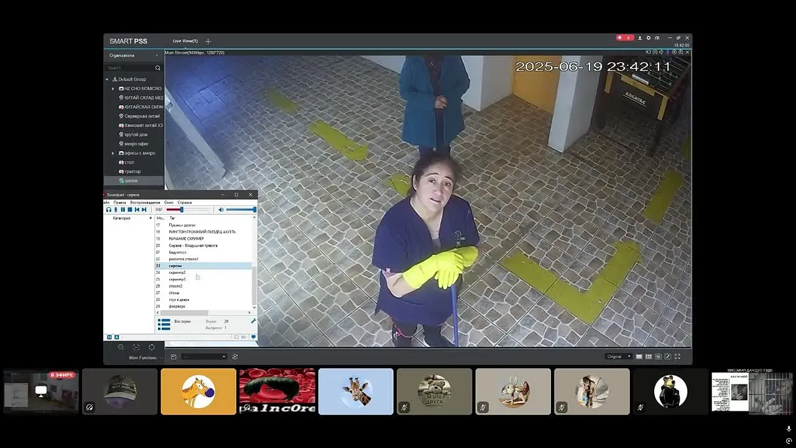This screenshot has width=796, height=448.
Task: Open the user account icon in SmartPSS
Action: click(x=640, y=38)
